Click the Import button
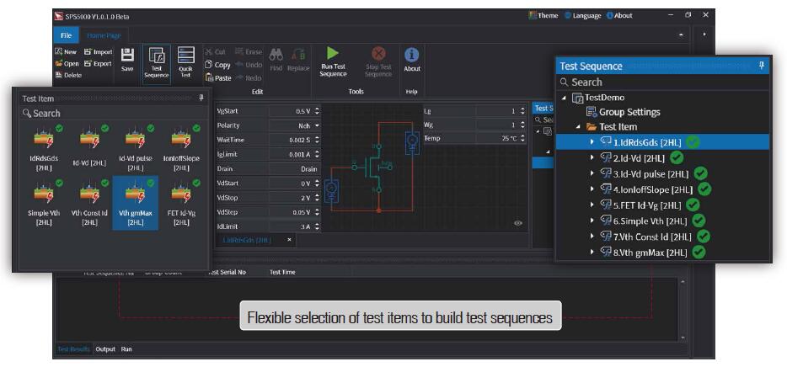Screen dimensions: 787x367 tap(98, 52)
